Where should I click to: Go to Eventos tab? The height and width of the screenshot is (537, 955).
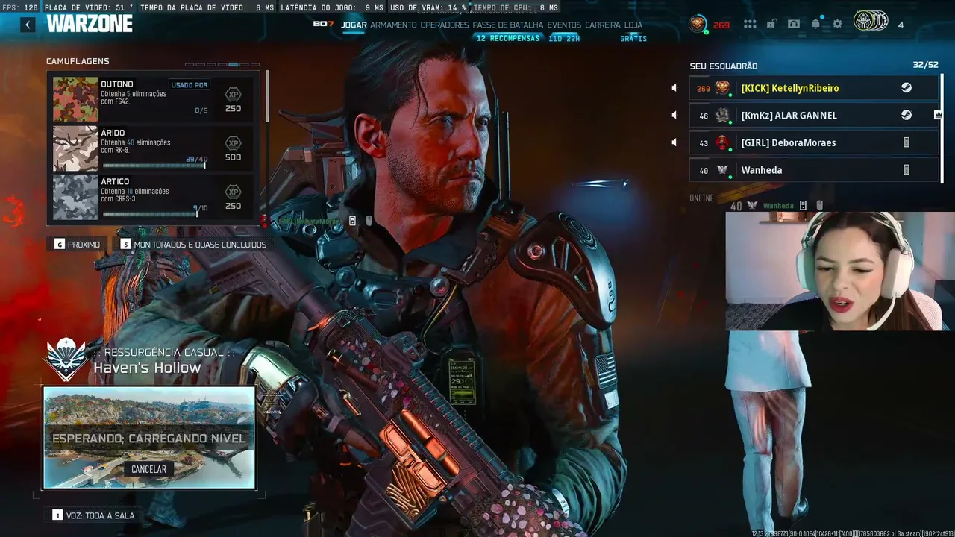[x=564, y=25]
